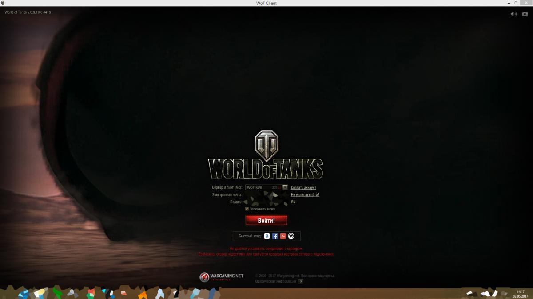Sign in with the Google+ icon
533x299 pixels.
(283, 236)
